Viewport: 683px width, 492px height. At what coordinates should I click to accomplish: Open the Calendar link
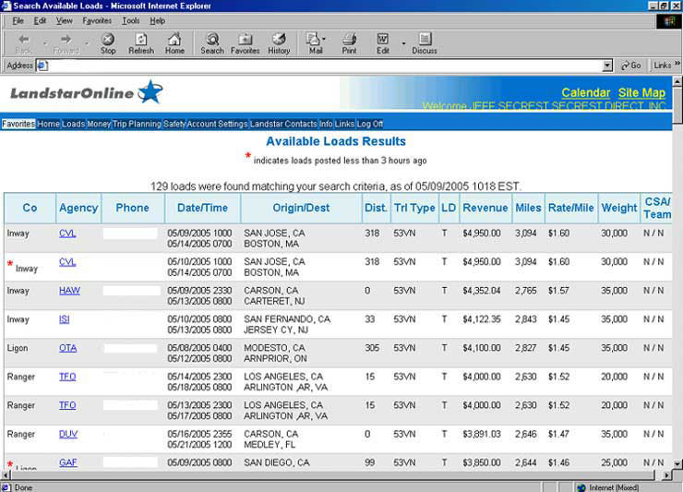[585, 93]
